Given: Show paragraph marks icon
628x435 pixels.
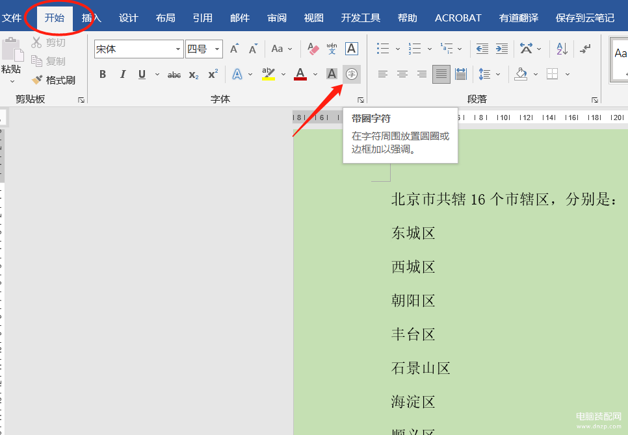Looking at the screenshot, I should click(x=585, y=49).
